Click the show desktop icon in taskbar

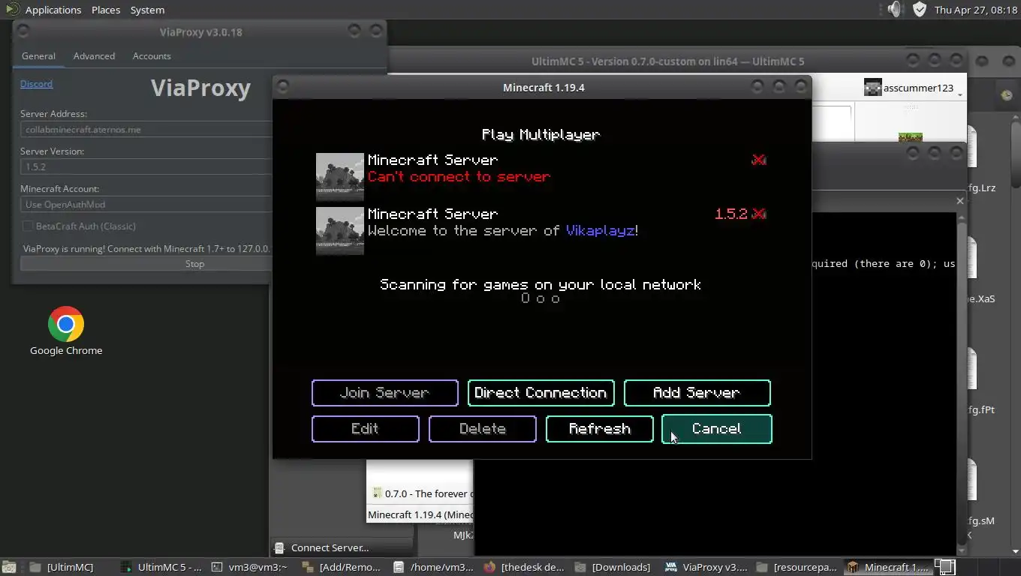point(8,567)
